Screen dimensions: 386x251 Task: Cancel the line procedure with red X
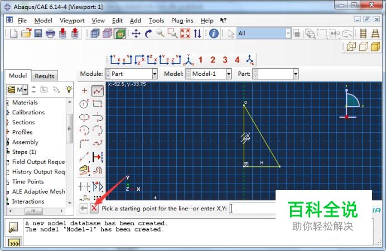94,209
